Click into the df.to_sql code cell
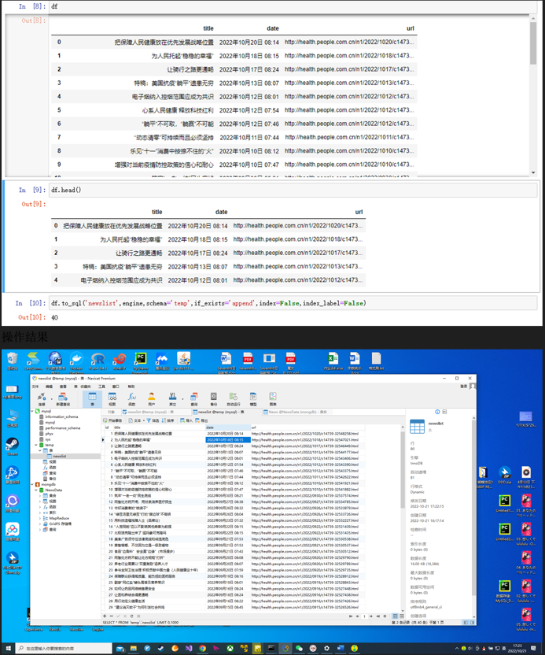The image size is (545, 655). [x=293, y=303]
